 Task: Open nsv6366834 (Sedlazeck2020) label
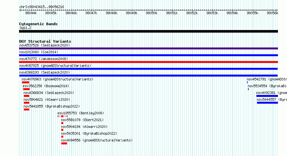[49, 93]
